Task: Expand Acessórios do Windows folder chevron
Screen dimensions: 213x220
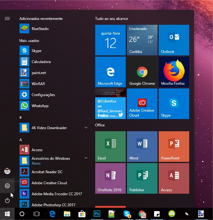Action: point(86,158)
